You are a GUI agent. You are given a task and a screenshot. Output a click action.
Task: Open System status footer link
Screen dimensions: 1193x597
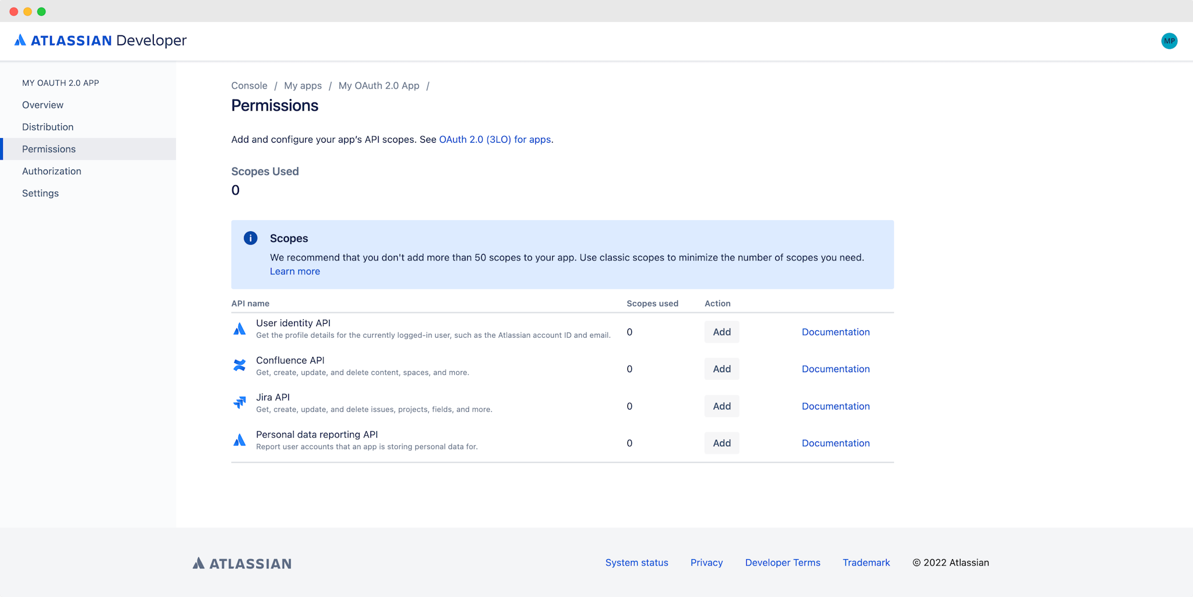(637, 563)
